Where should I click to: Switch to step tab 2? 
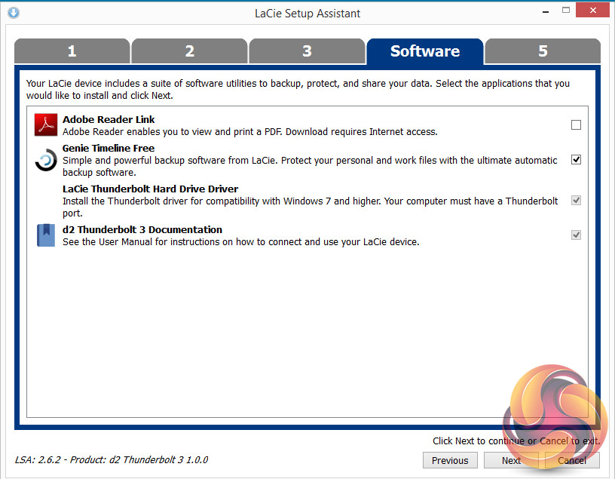[189, 51]
